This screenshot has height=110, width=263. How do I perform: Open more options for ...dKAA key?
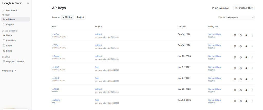coord(252,68)
